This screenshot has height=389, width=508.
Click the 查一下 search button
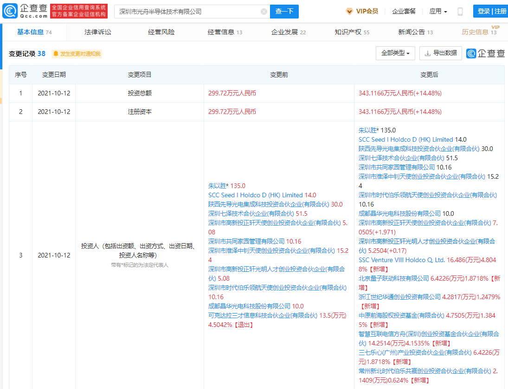(284, 12)
